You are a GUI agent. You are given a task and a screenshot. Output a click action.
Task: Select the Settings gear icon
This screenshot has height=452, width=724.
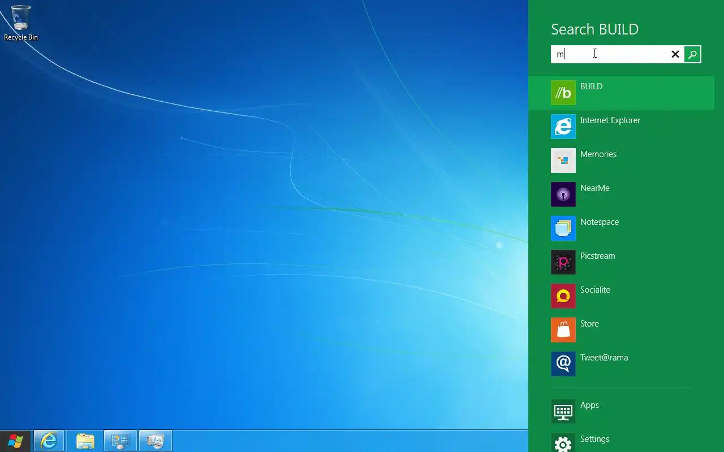pos(563,442)
